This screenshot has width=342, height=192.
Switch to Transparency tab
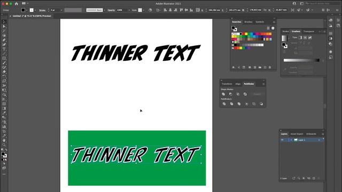(x=309, y=31)
